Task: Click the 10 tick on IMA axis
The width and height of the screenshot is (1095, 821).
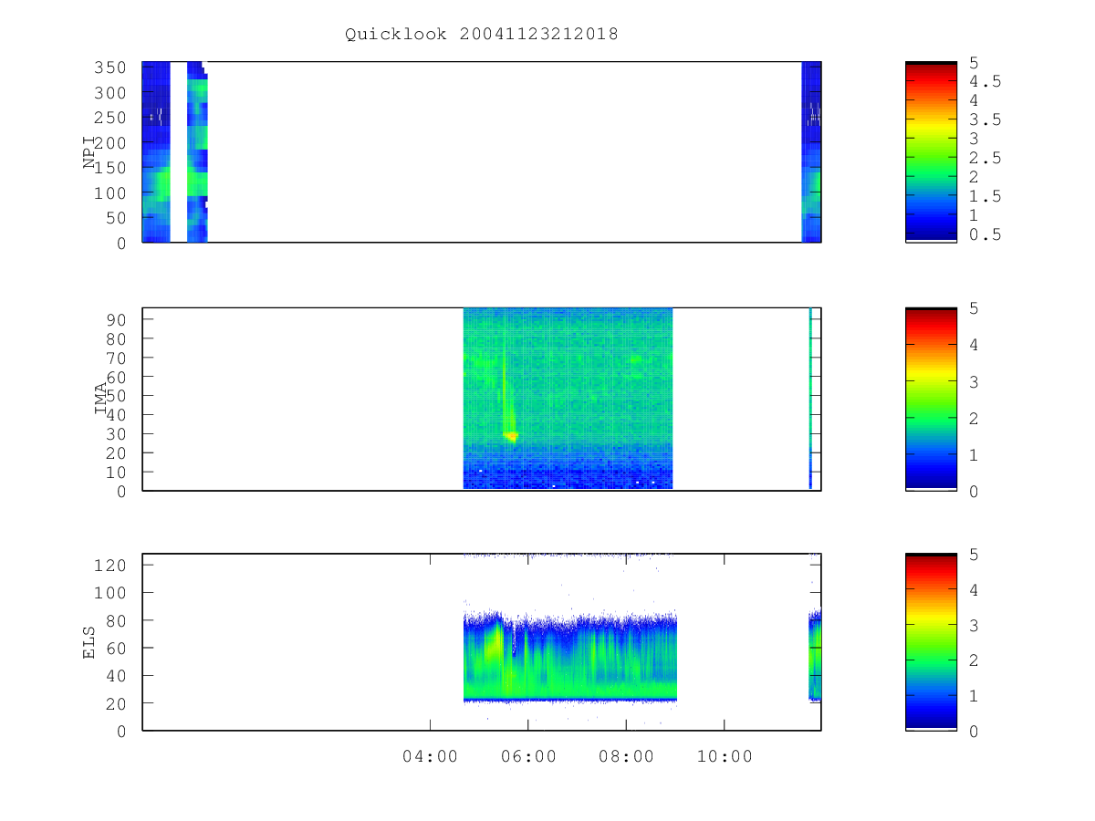Action: tap(119, 472)
